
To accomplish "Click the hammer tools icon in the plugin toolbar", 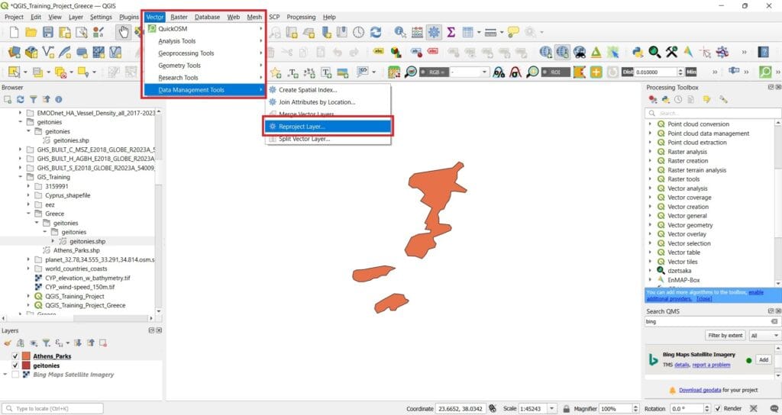I will 671,52.
